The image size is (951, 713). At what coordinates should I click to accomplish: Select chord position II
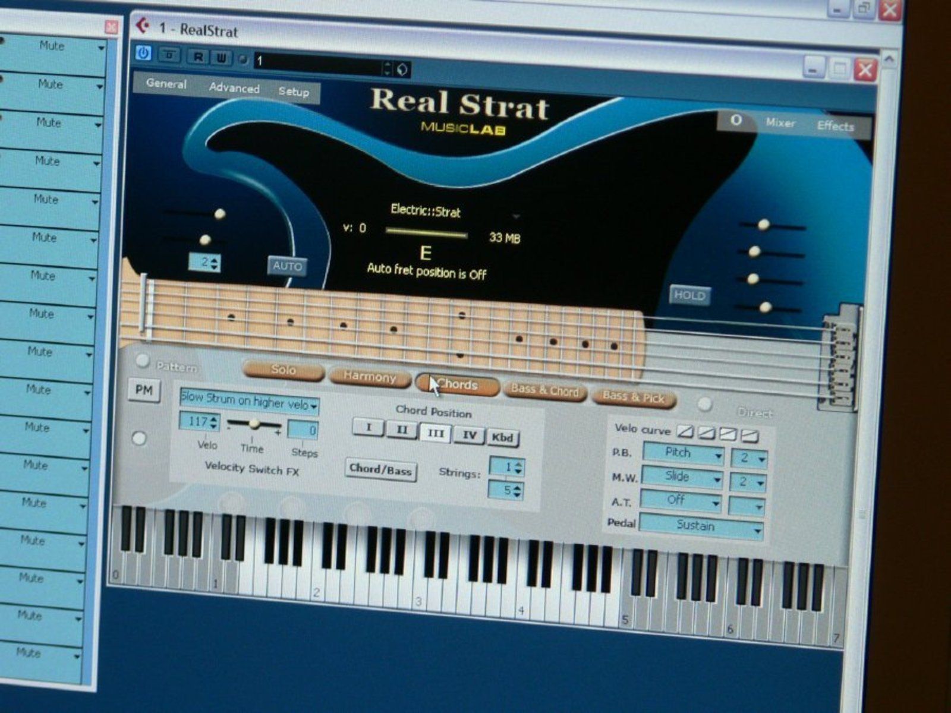[402, 430]
